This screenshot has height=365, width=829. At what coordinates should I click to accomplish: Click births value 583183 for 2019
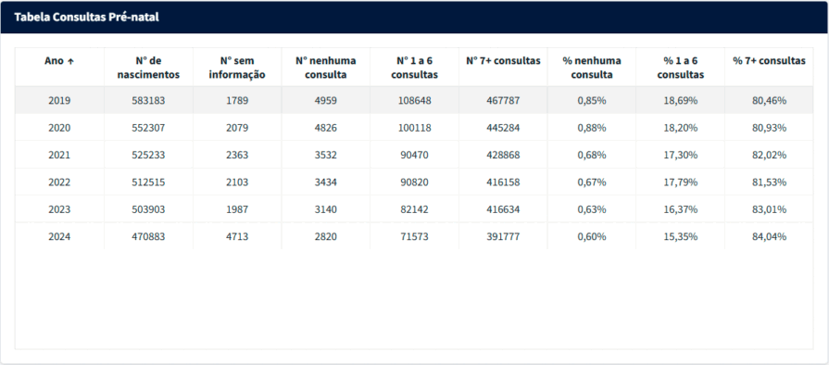click(148, 100)
